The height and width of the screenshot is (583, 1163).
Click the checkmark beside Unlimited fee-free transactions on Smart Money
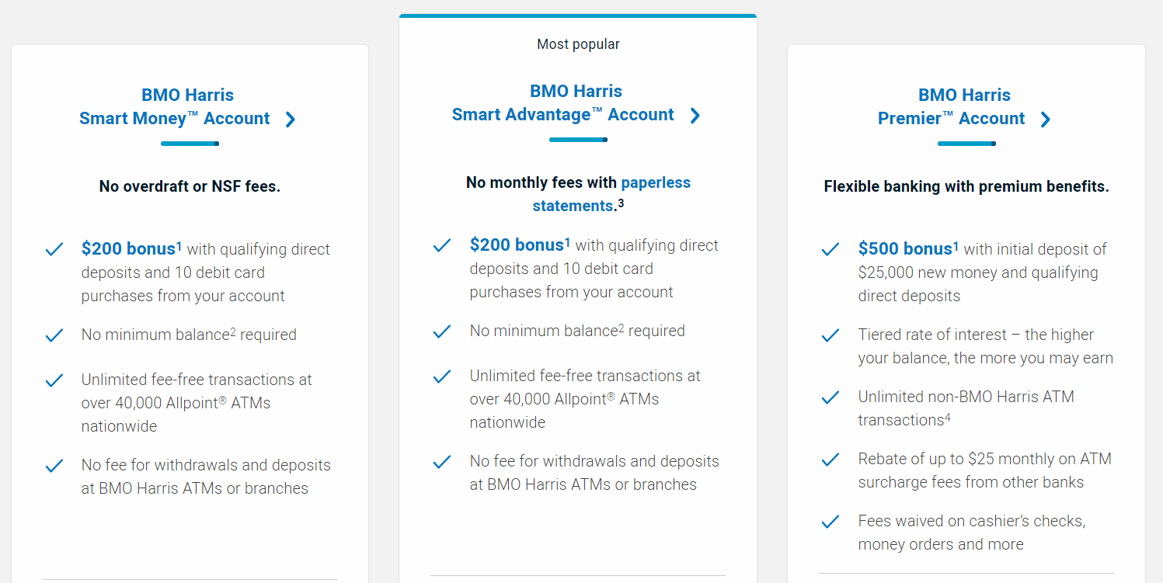click(x=54, y=380)
